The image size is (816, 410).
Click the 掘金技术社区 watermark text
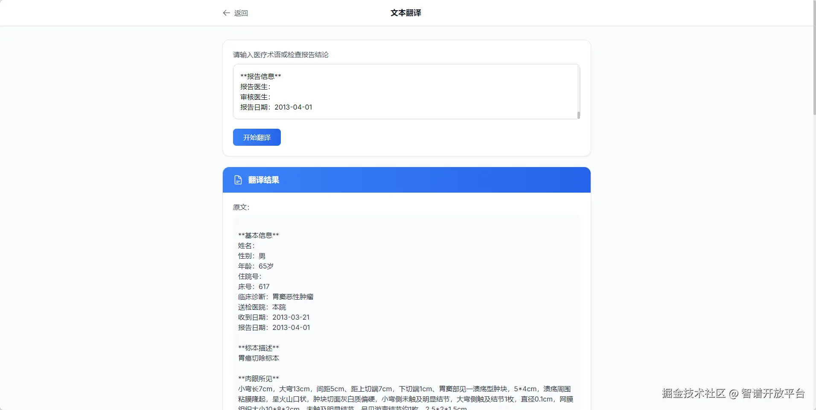(694, 393)
